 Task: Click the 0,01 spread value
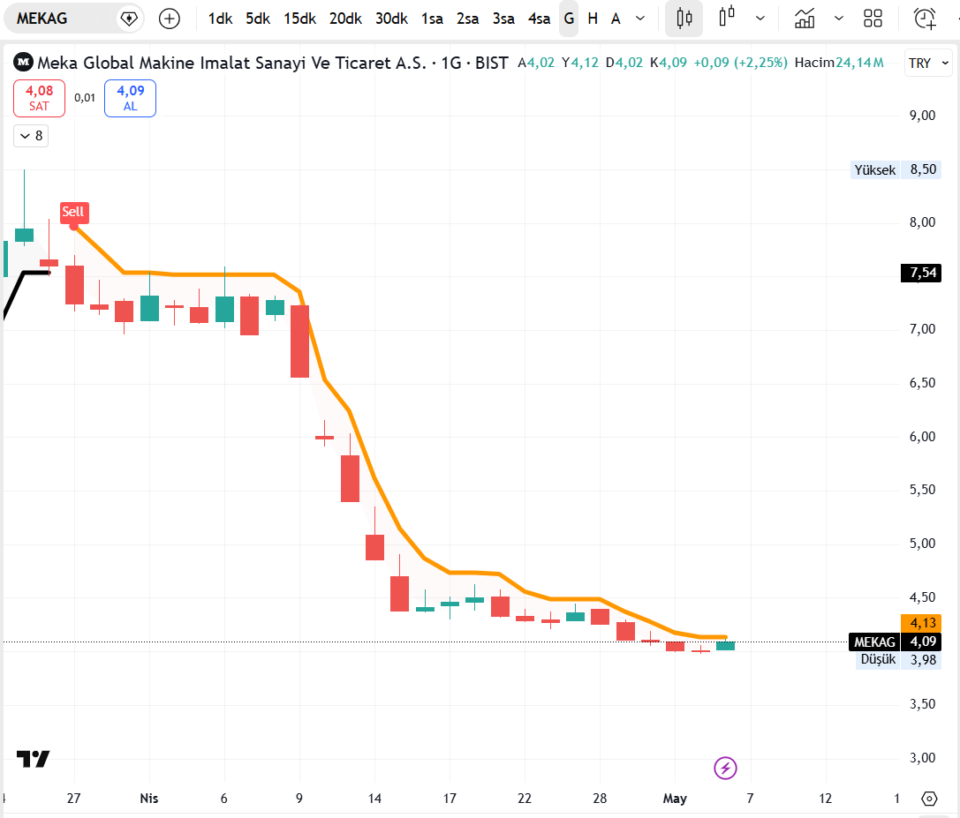(85, 98)
